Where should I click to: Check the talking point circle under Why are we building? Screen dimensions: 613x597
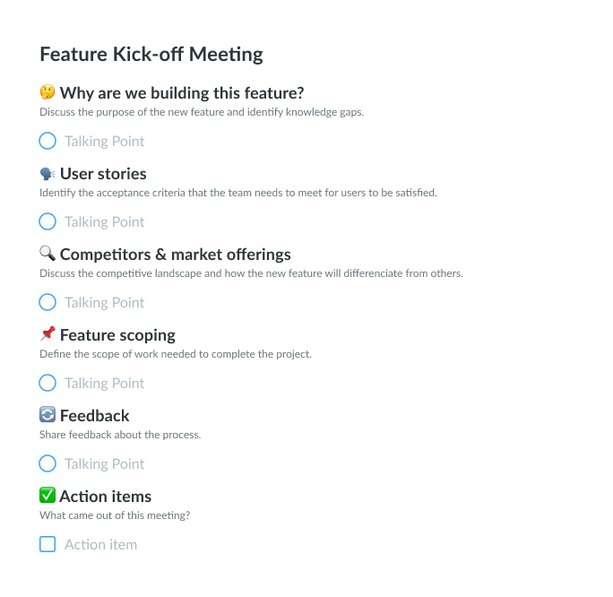click(x=47, y=141)
